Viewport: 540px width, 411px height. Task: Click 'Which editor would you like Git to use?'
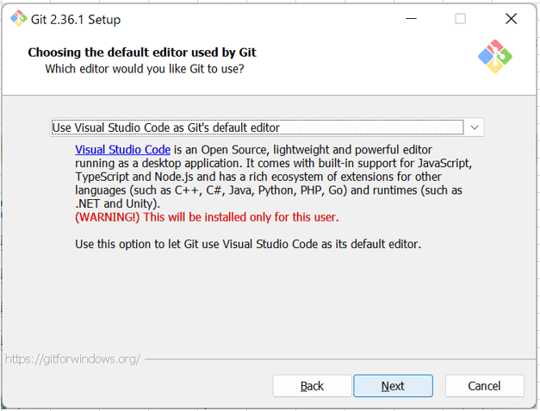point(145,69)
